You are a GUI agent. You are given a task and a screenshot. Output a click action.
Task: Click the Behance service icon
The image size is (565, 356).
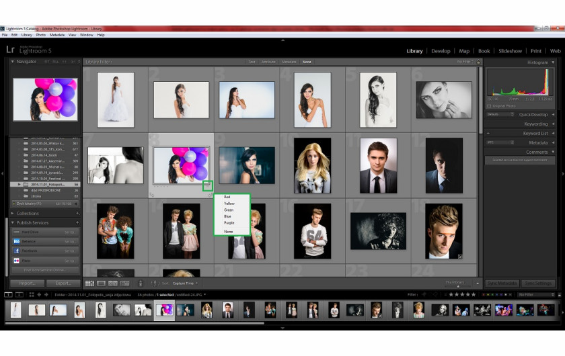tap(17, 242)
